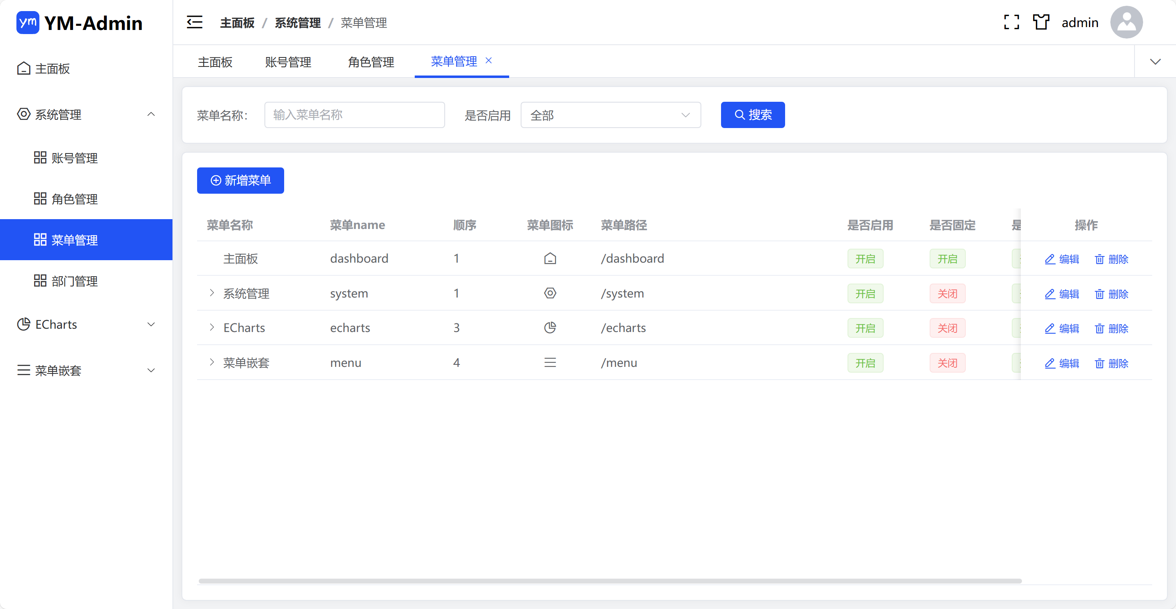The width and height of the screenshot is (1176, 609).
Task: Click the 关闭 fixed tag in the system row
Action: click(x=947, y=293)
